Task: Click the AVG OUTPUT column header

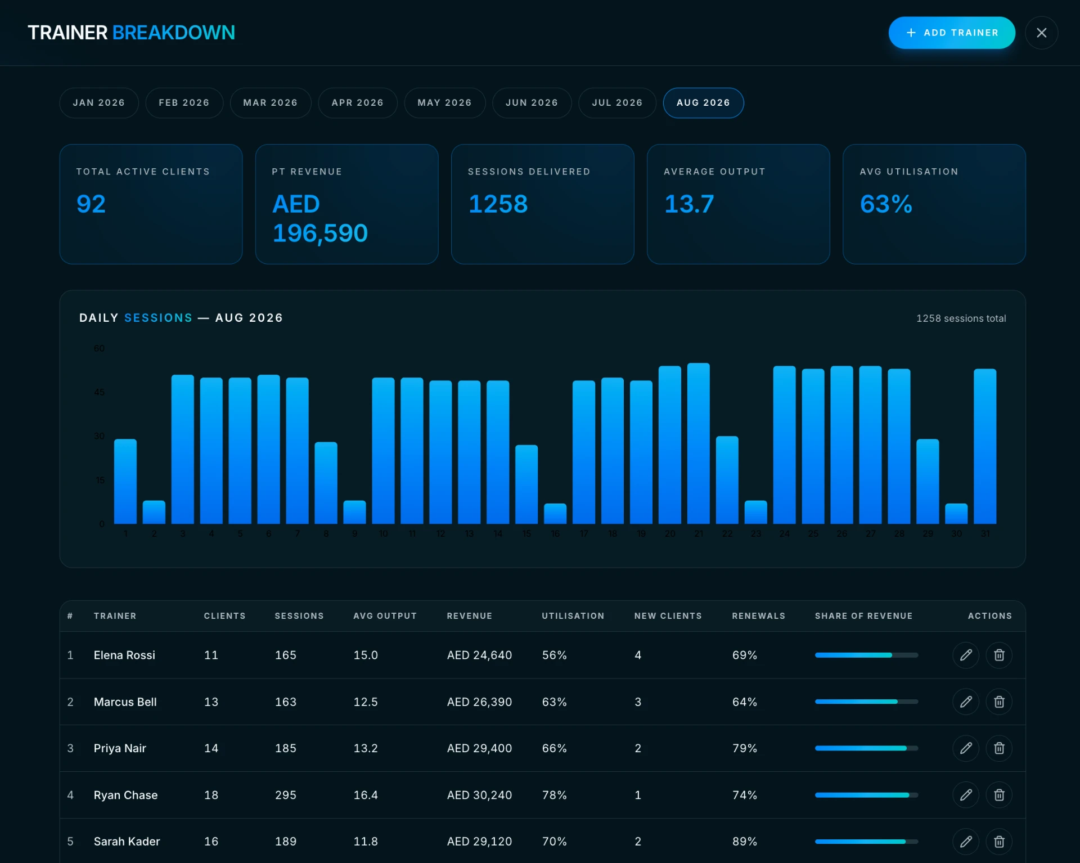Action: tap(385, 616)
